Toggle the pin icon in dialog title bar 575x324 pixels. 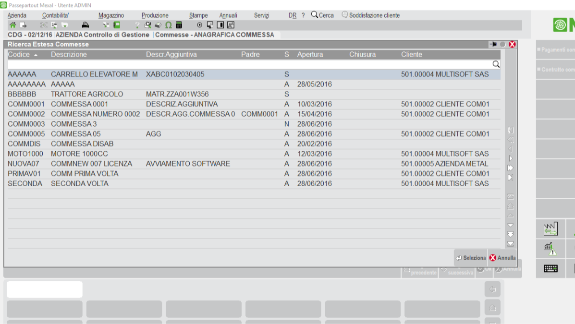click(493, 44)
